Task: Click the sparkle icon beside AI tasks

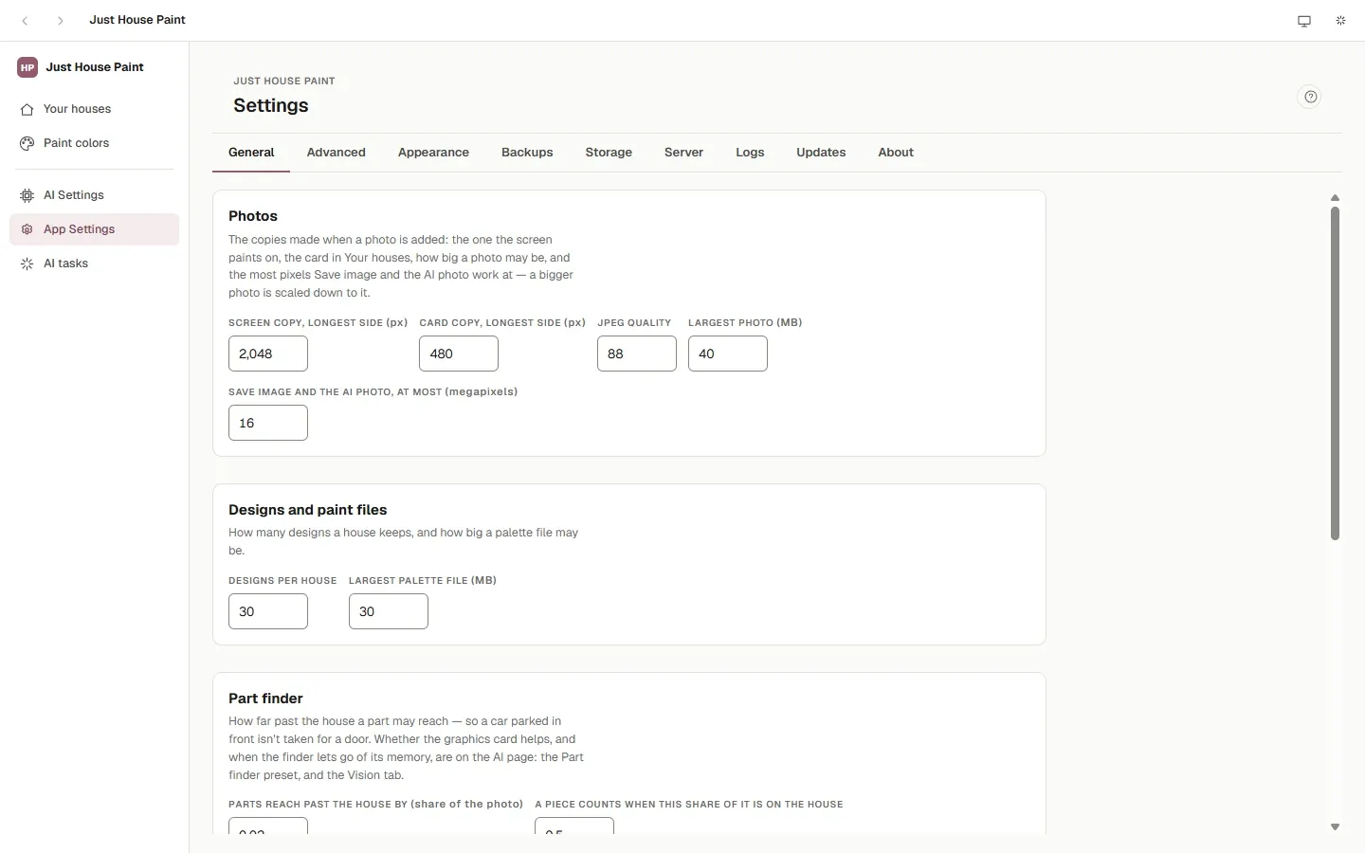Action: tap(27, 263)
